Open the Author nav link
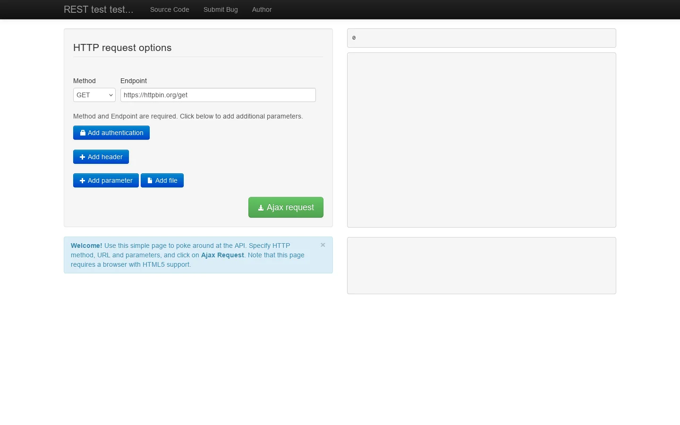Viewport: 680px width, 425px height. [262, 9]
